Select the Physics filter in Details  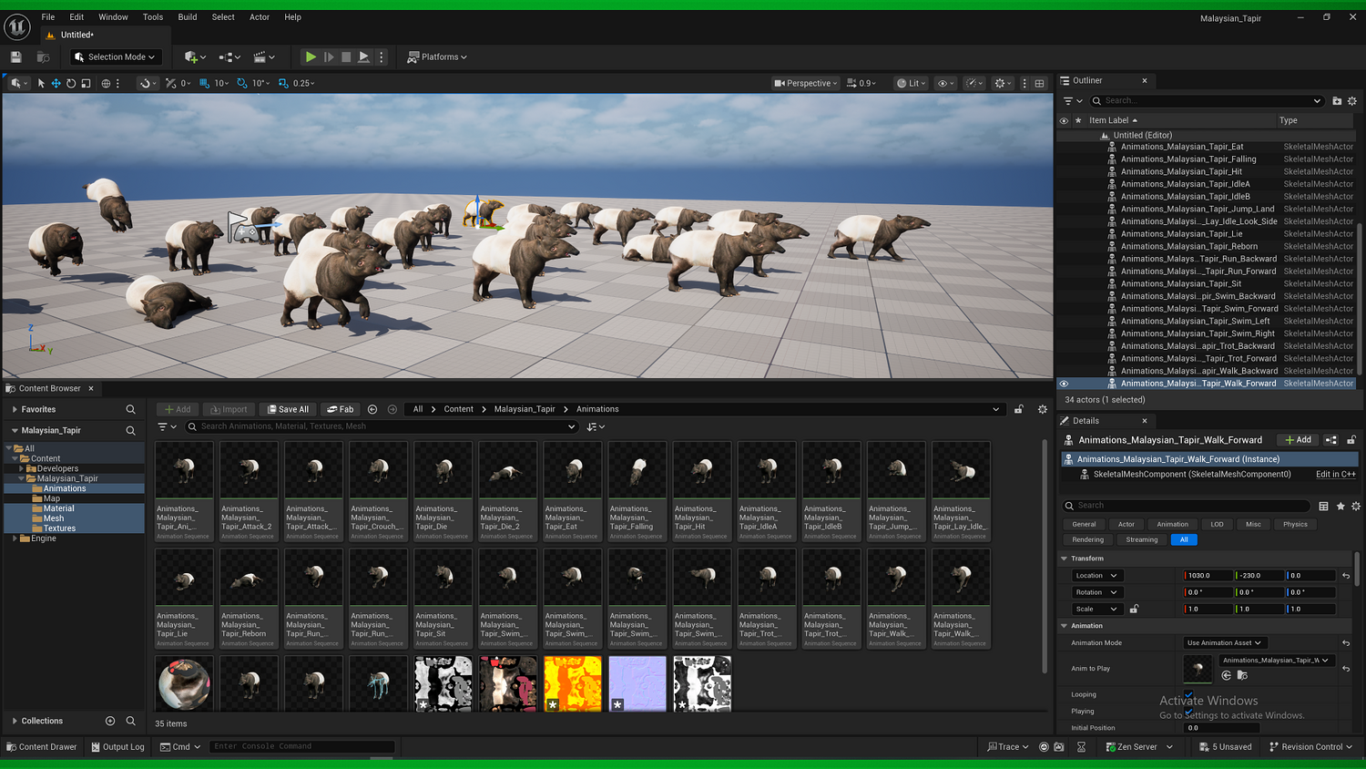(1295, 524)
